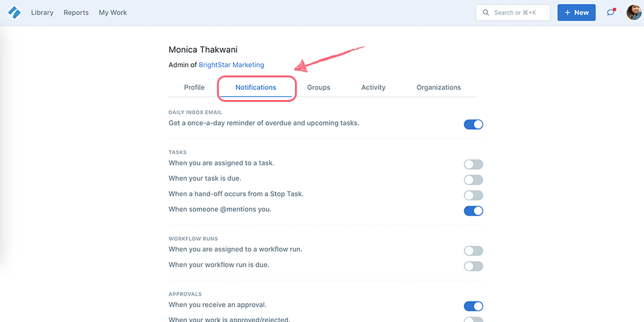Enable workflow run assigned notification
The height and width of the screenshot is (322, 644).
(474, 251)
